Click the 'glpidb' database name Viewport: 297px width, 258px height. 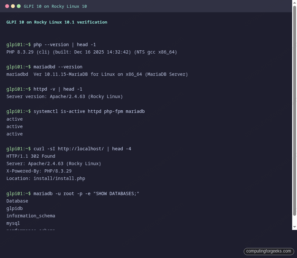[x=15, y=208]
